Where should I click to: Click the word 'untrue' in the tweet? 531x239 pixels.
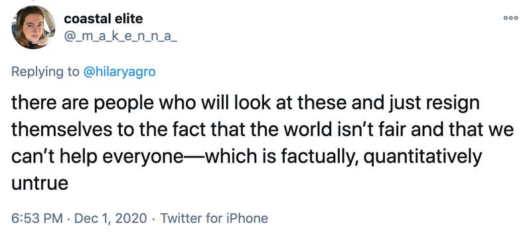pos(40,183)
